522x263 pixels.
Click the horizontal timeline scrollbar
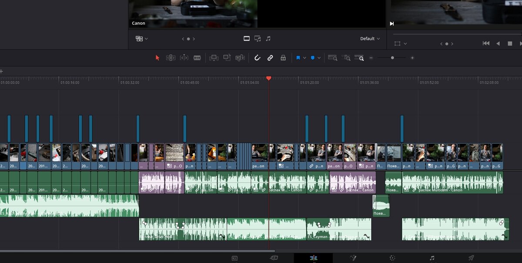(x=137, y=251)
